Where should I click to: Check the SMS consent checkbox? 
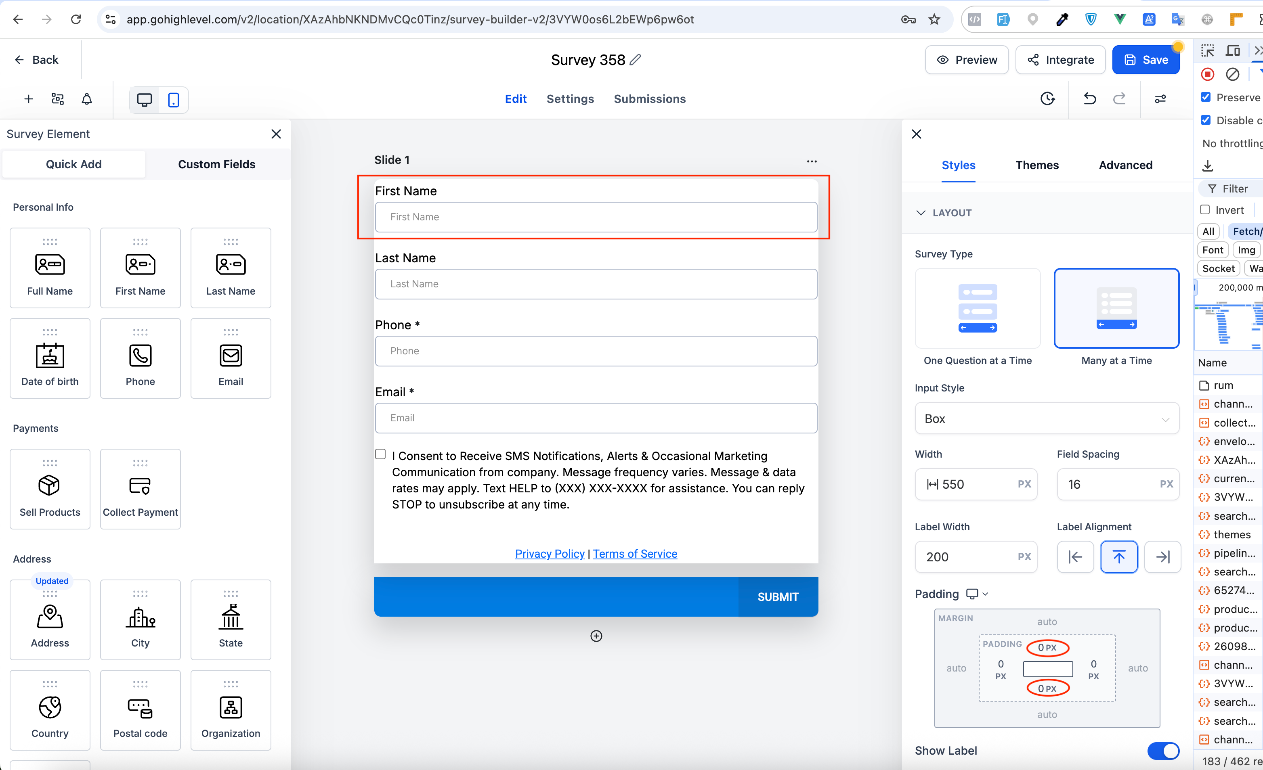(x=380, y=454)
